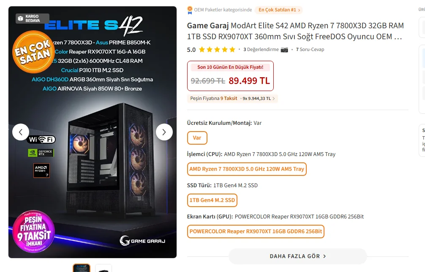
Task: Open the 7 Soru-Cevap link
Action: click(310, 49)
